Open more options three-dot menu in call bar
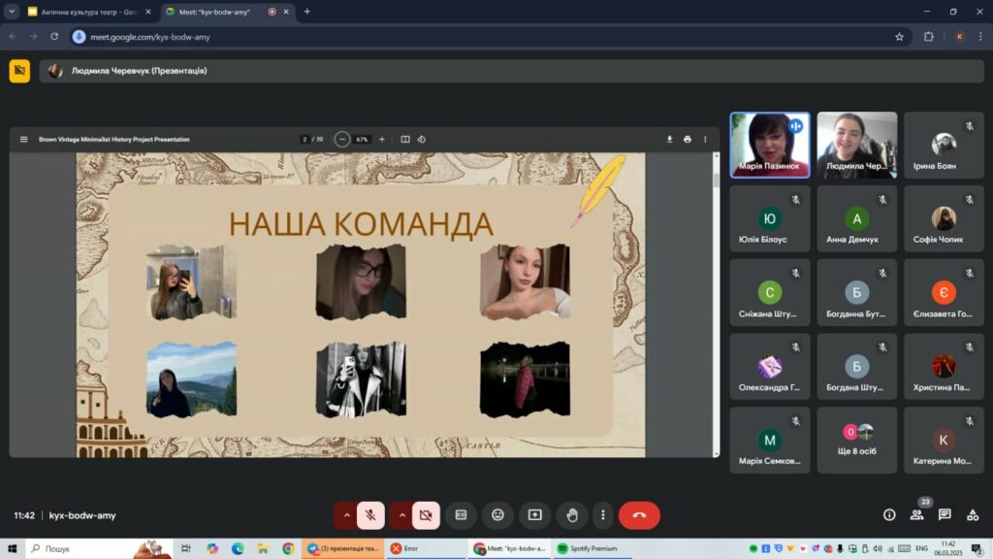Screen dimensions: 993x559 tap(603, 515)
